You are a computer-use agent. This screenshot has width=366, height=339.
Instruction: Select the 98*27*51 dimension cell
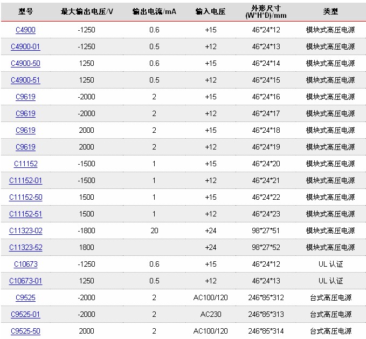(266, 230)
